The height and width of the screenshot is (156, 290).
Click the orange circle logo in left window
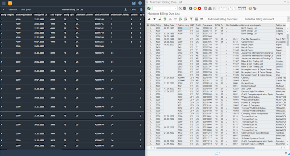coord(10,3)
